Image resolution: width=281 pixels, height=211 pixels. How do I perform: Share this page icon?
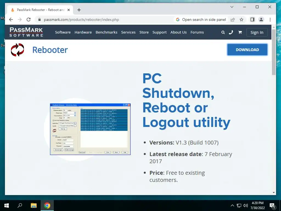[x=233, y=20]
